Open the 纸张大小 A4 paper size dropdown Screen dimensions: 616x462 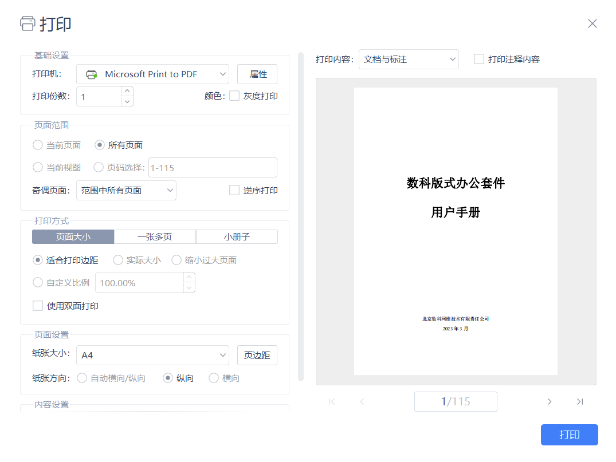(152, 356)
